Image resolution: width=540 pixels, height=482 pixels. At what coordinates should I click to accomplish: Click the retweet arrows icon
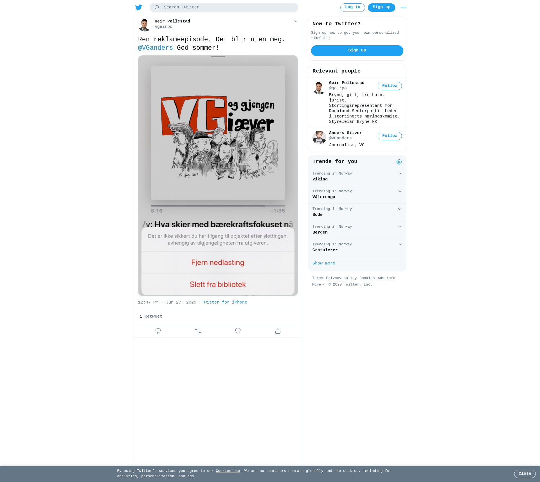tap(198, 331)
